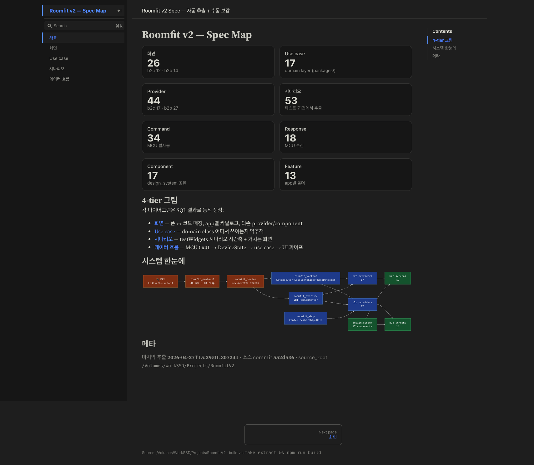Click the Next page 화면 button

coord(293,435)
